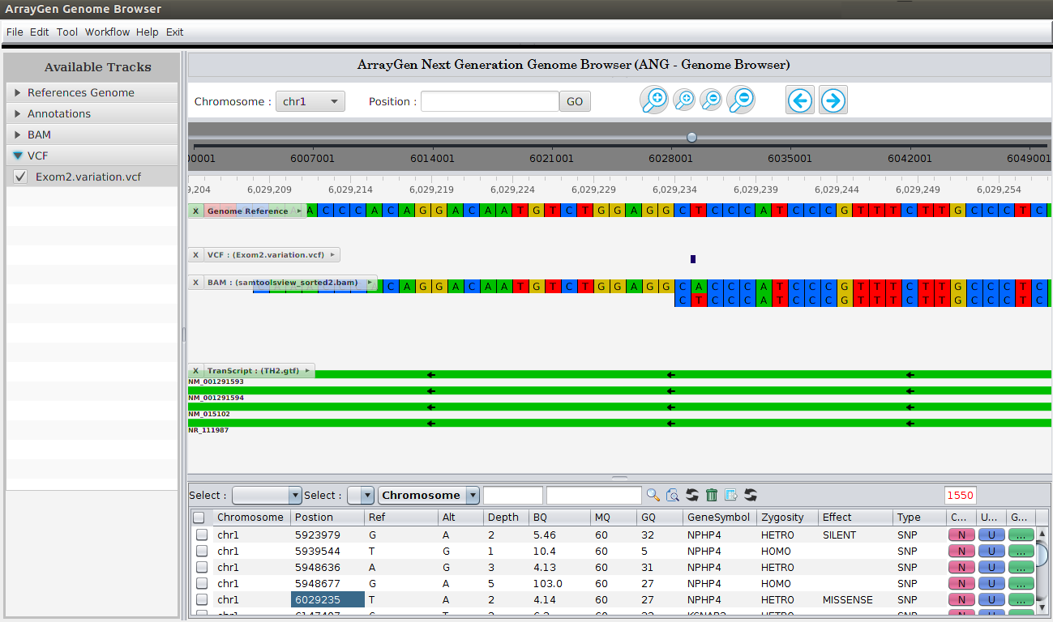This screenshot has width=1053, height=622.
Task: Click the export table icon
Action: (731, 495)
